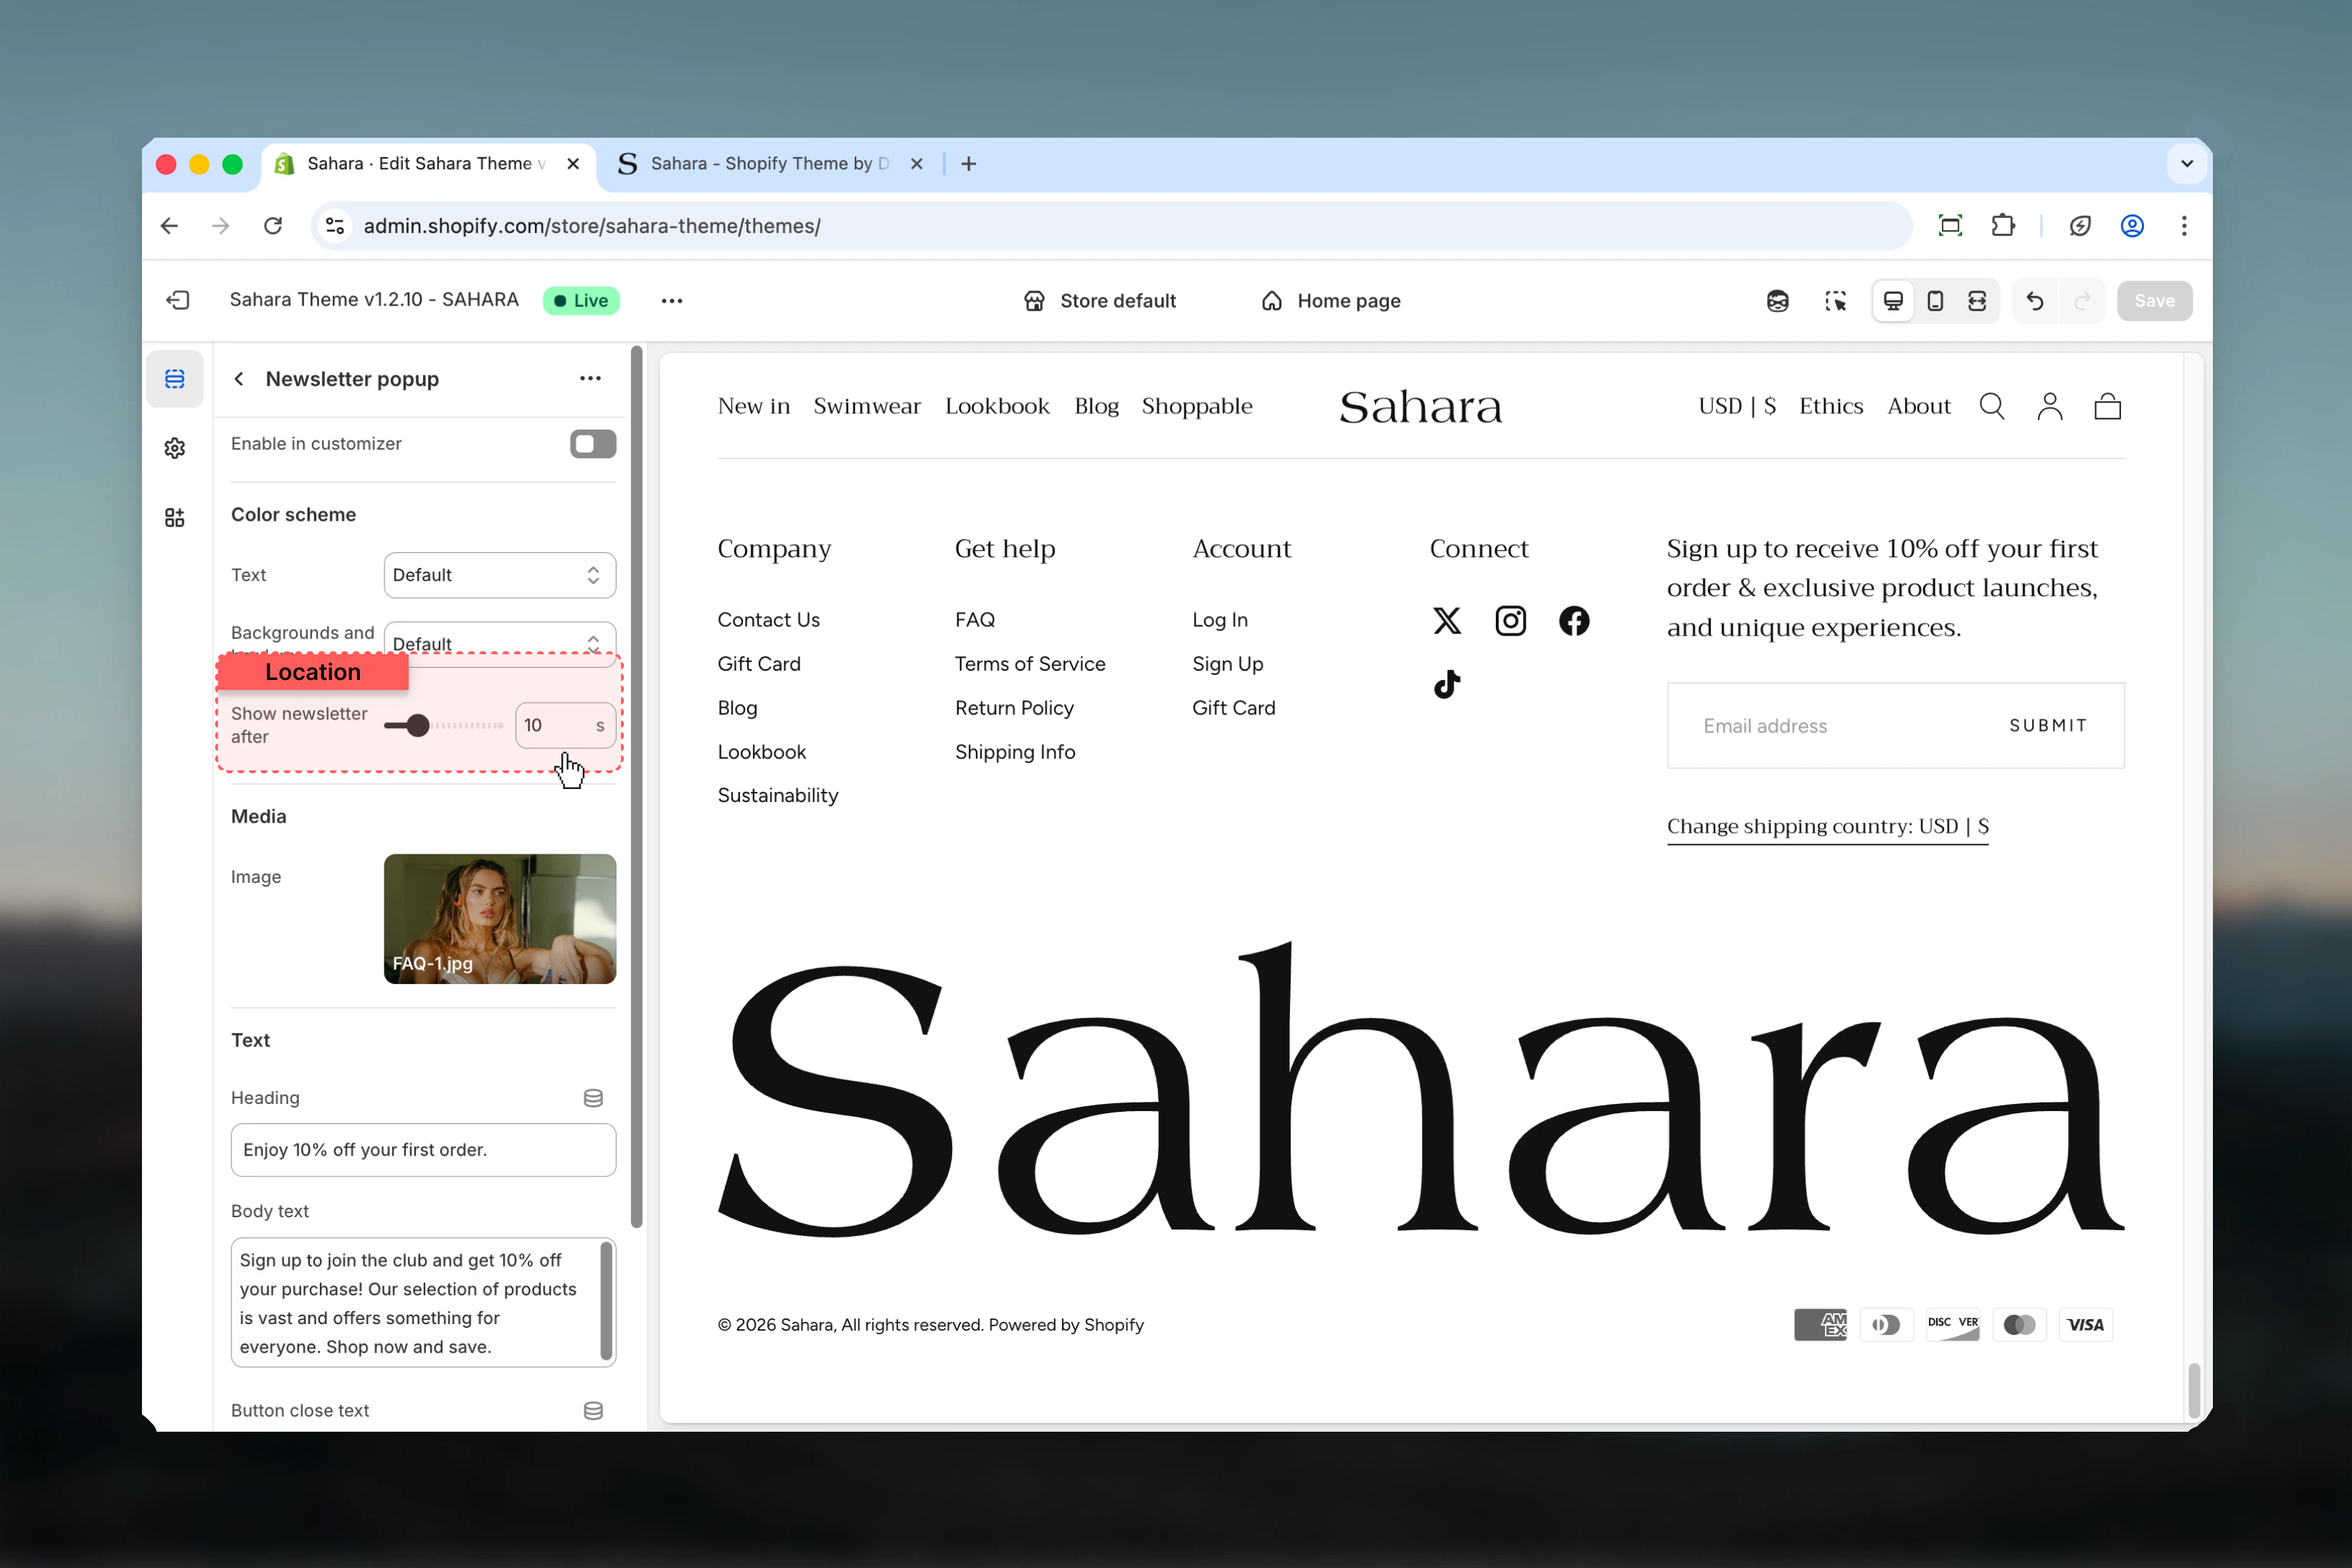Click the Heading text field
This screenshot has height=1568, width=2352.
(423, 1150)
